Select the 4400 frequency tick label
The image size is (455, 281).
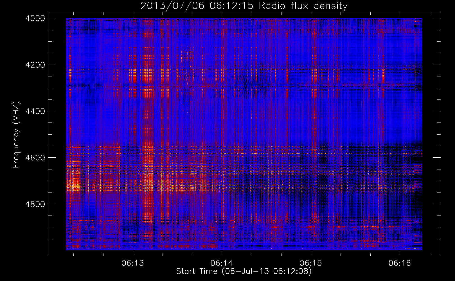(x=35, y=111)
